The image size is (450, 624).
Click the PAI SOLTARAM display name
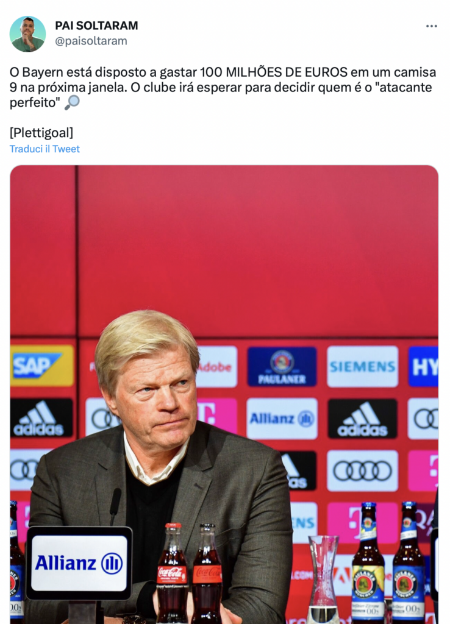point(96,26)
